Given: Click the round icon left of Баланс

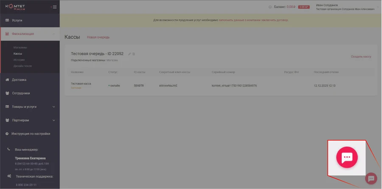Looking at the screenshot, I should (270, 7).
